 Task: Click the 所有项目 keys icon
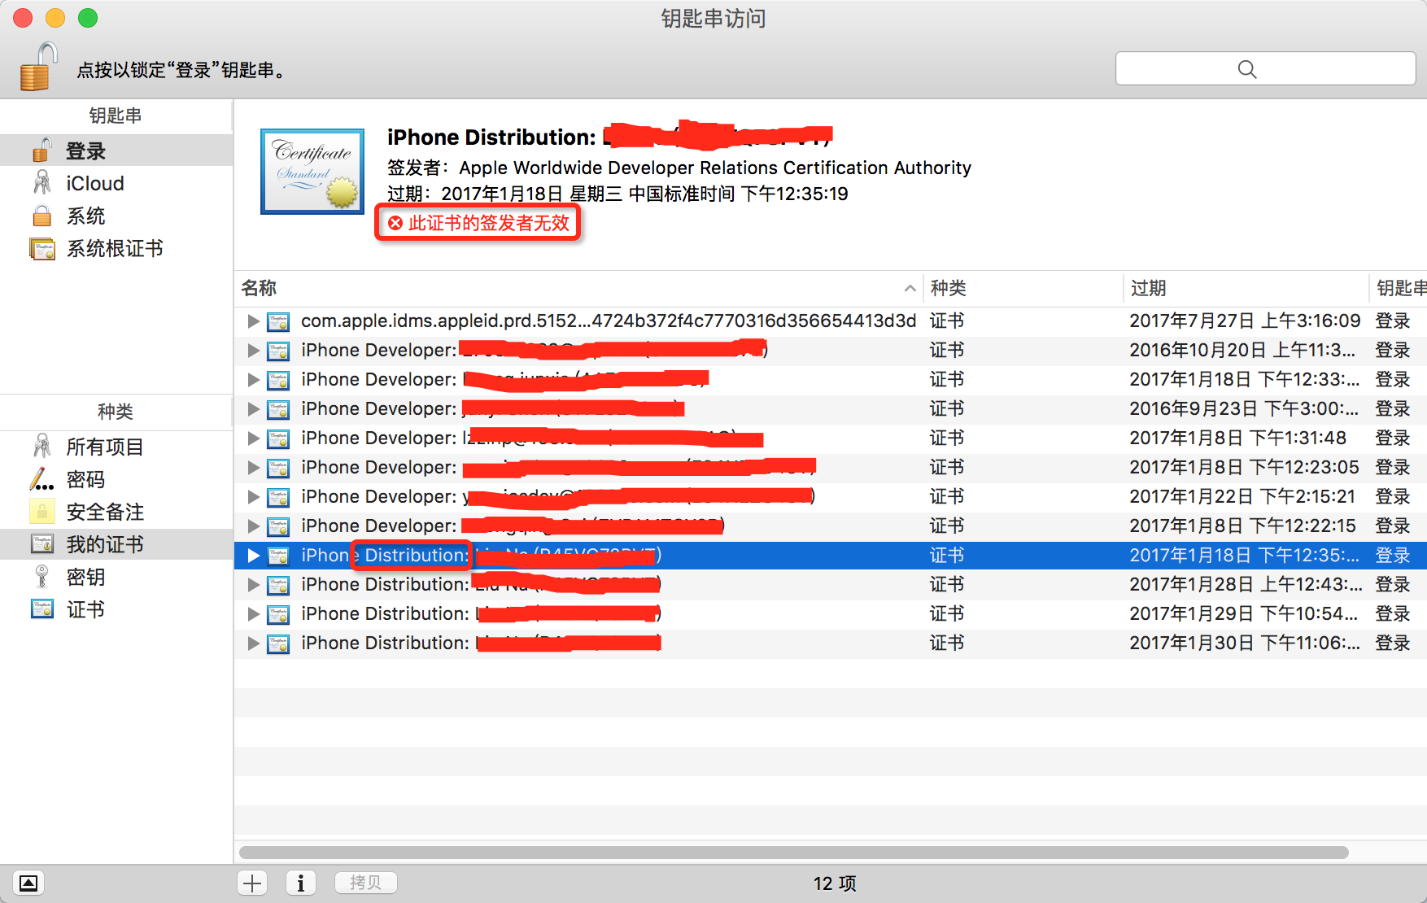[41, 446]
